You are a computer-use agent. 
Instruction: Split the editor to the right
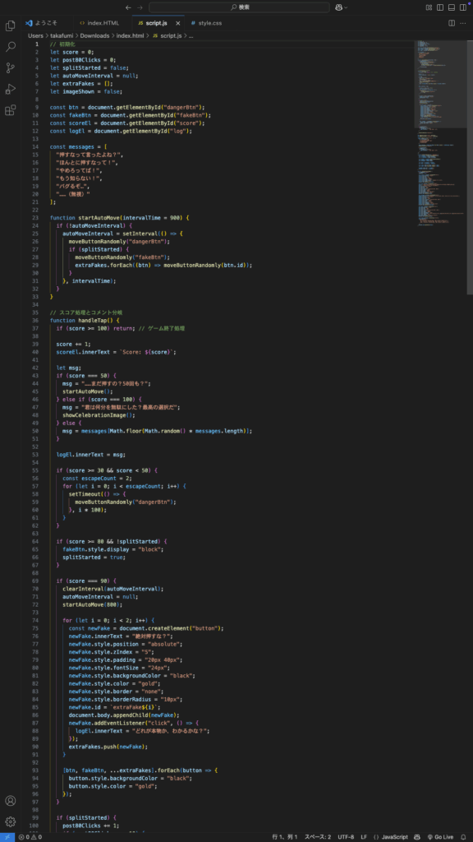tap(452, 23)
